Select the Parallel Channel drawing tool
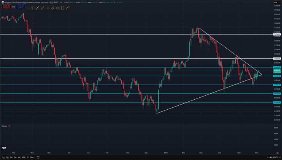282x160 pixels. click(x=52, y=8)
